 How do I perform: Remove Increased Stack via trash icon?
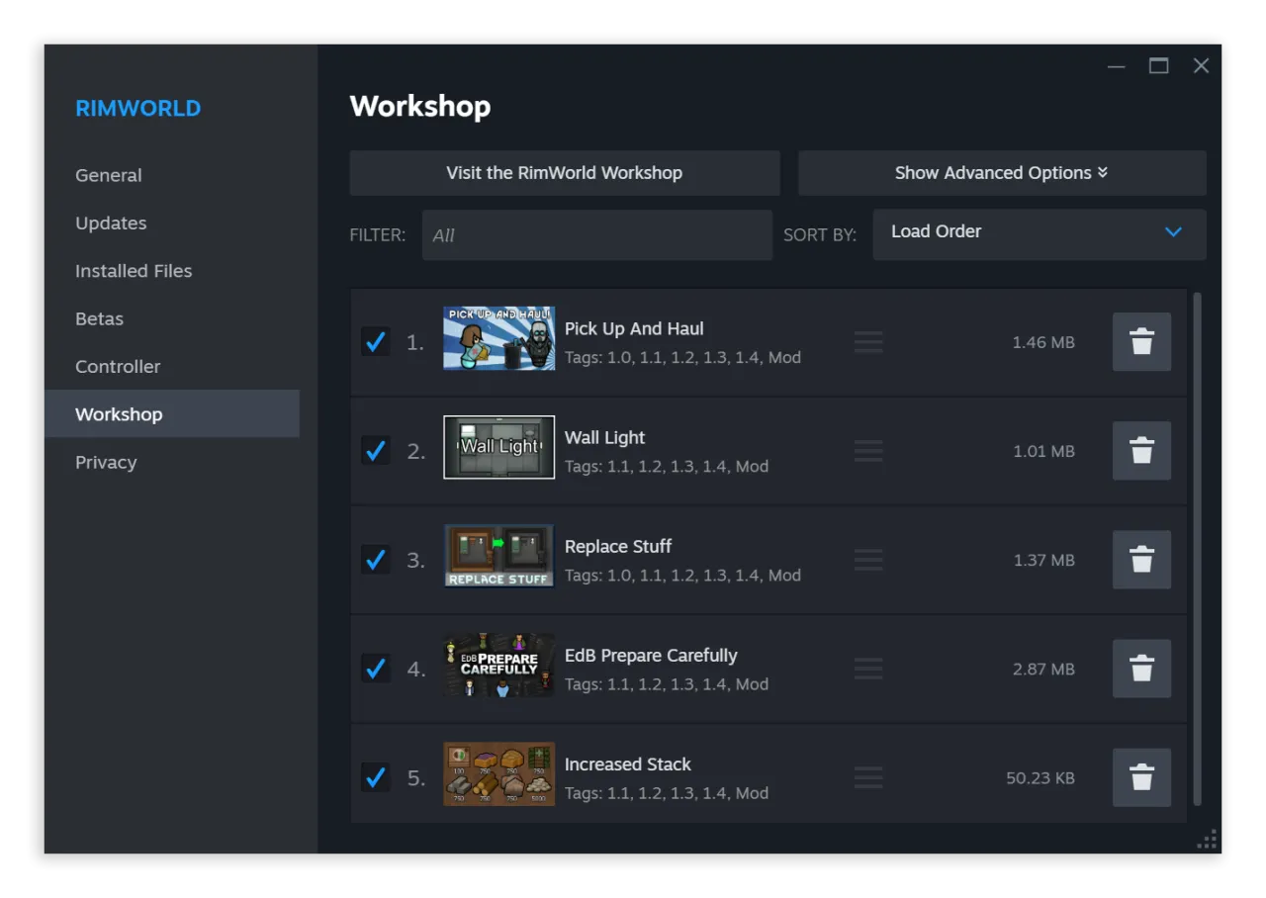(x=1141, y=777)
